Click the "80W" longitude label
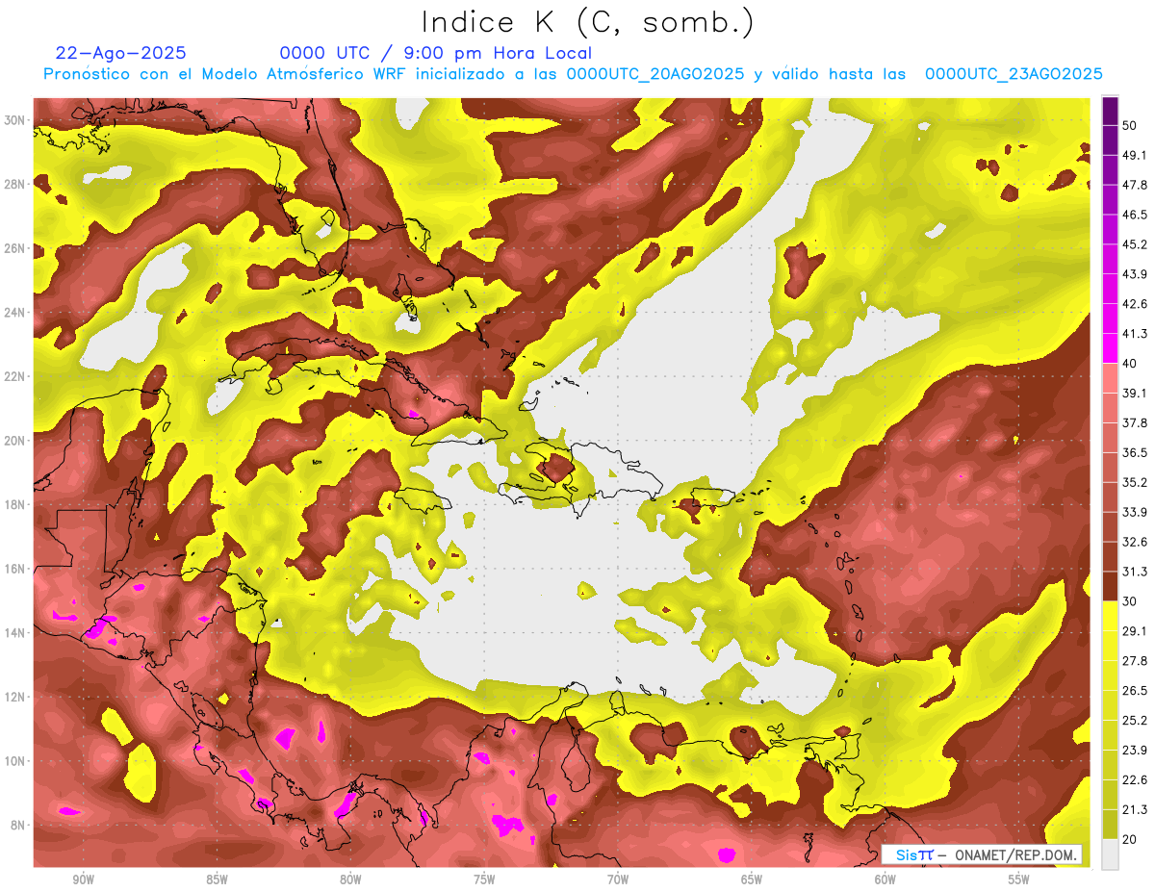The image size is (1155, 892). click(350, 879)
